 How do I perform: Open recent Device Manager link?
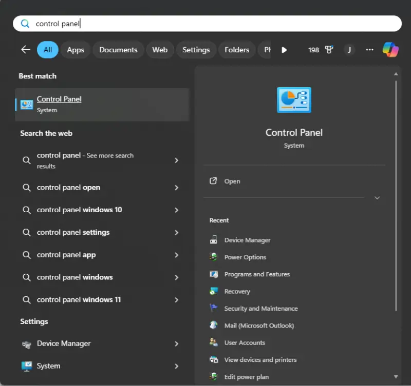(x=247, y=240)
